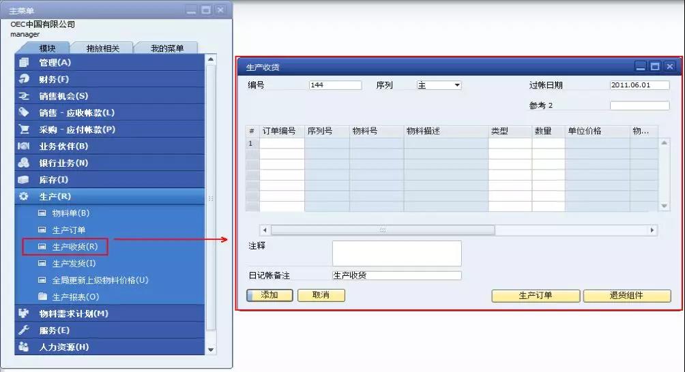Switch to the 拖放相关 tab

tap(102, 48)
